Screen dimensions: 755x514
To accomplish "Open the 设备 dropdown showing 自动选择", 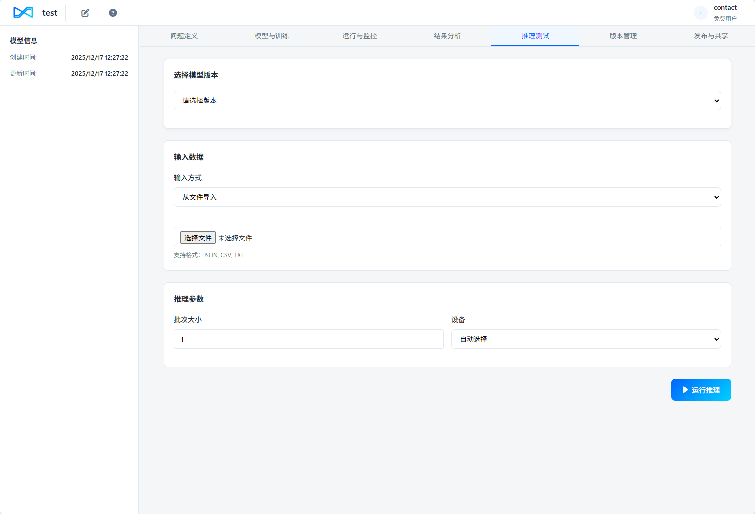I will pos(585,339).
